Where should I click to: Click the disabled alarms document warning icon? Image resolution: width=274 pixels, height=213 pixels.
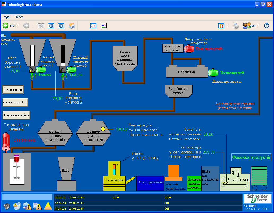coord(37,206)
